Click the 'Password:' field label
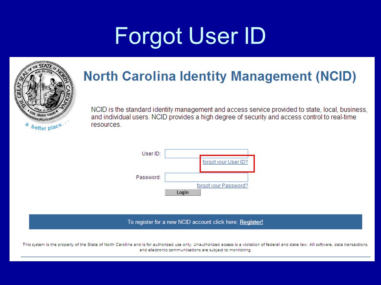The height and width of the screenshot is (285, 381). pos(148,177)
